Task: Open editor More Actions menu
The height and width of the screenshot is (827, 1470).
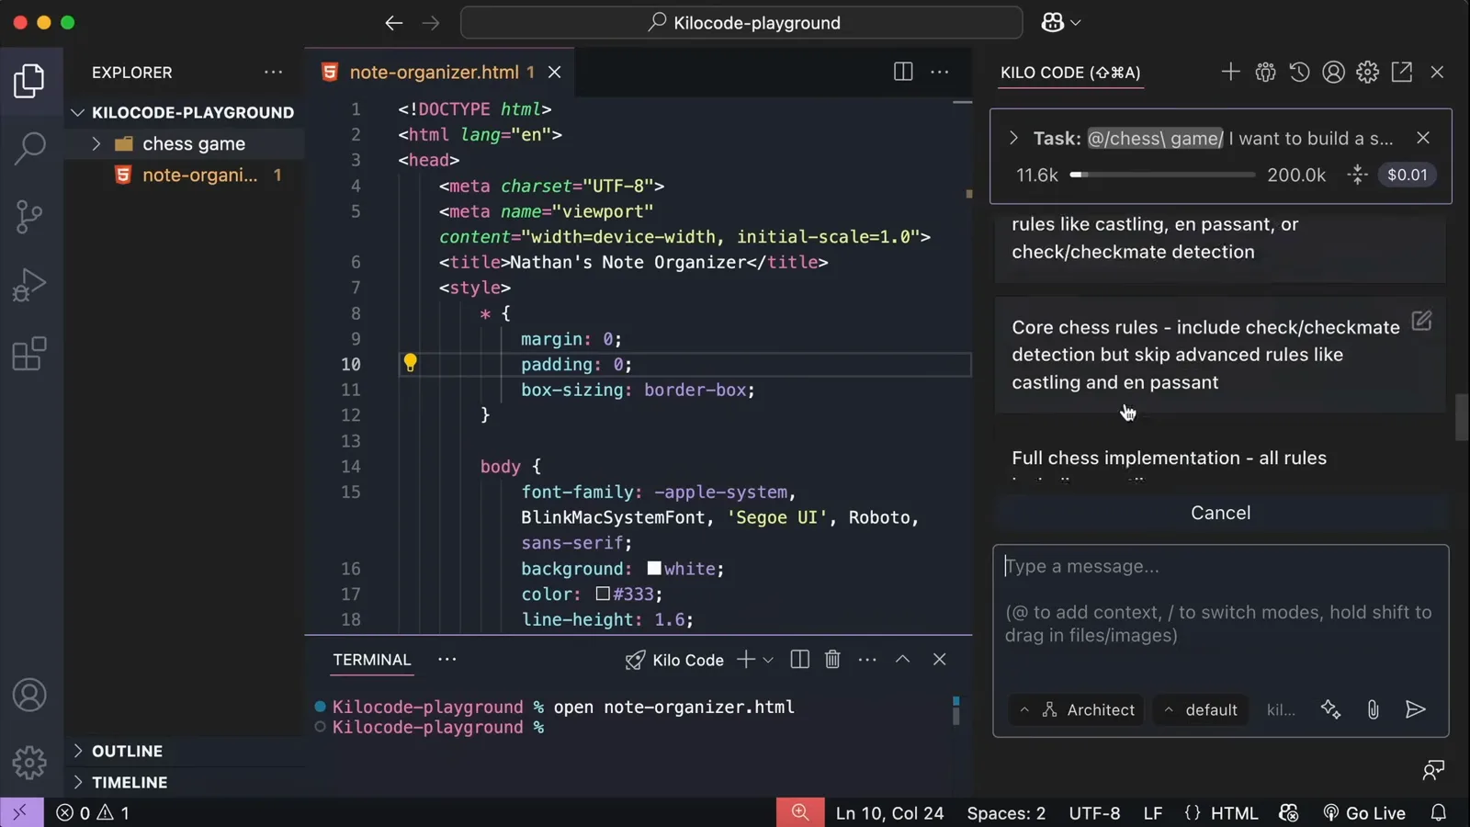Action: point(940,72)
